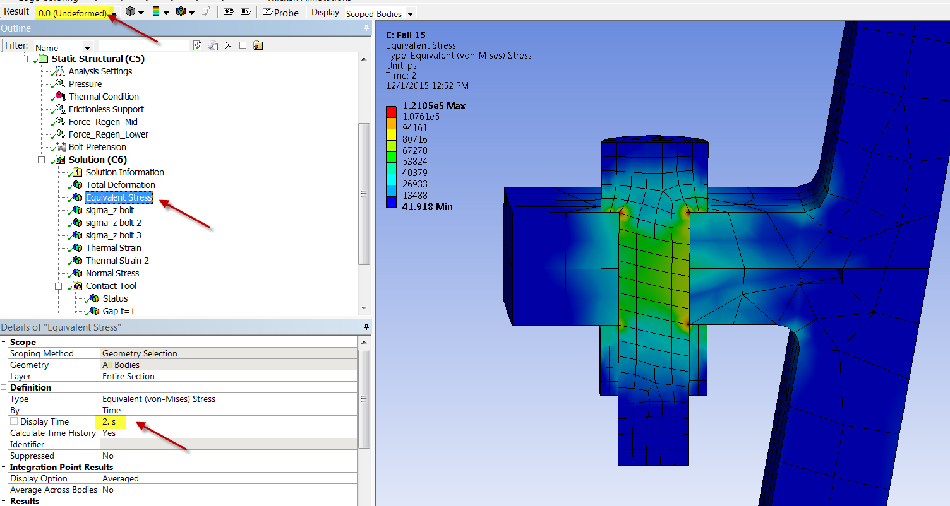
Task: Click the Outline scrollbar up arrow
Action: tap(364, 59)
